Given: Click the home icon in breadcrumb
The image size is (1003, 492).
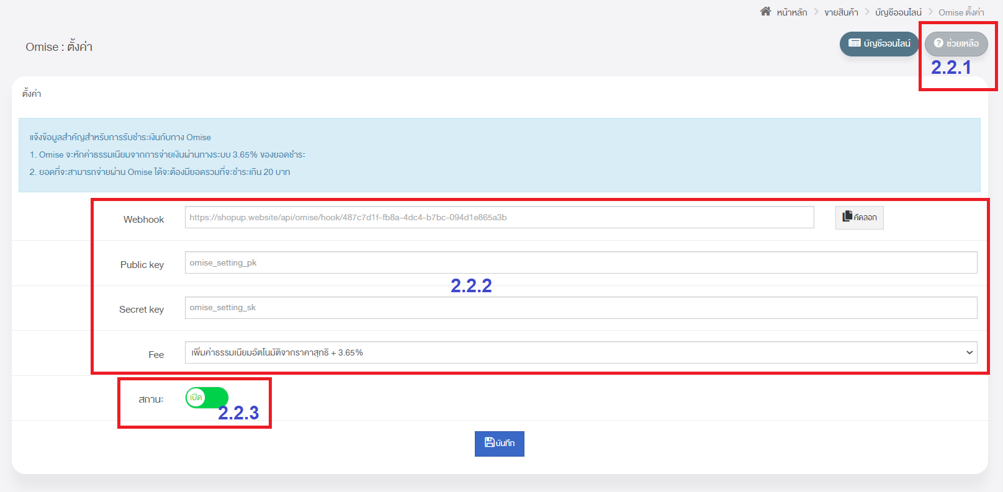Looking at the screenshot, I should 765,12.
